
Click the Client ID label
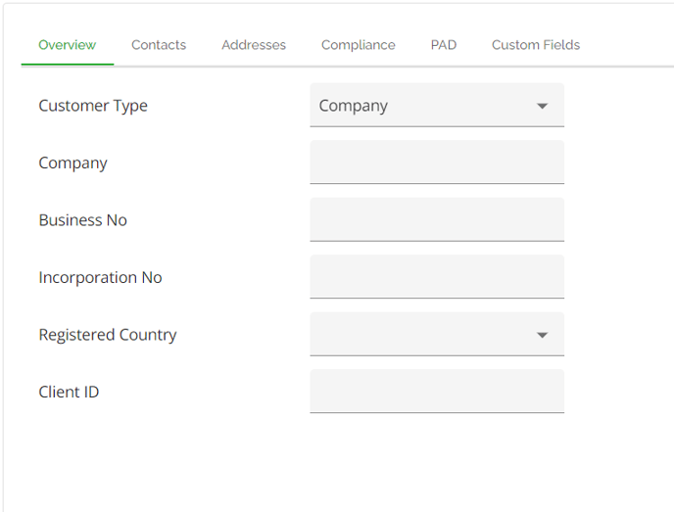69,393
